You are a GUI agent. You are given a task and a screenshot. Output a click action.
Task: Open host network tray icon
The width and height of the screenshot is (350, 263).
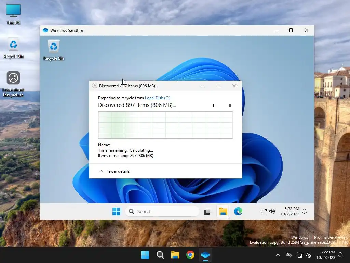pos(299,255)
